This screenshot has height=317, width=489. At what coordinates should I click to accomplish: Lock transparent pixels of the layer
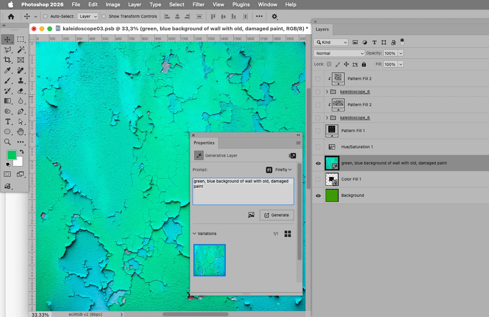click(329, 64)
